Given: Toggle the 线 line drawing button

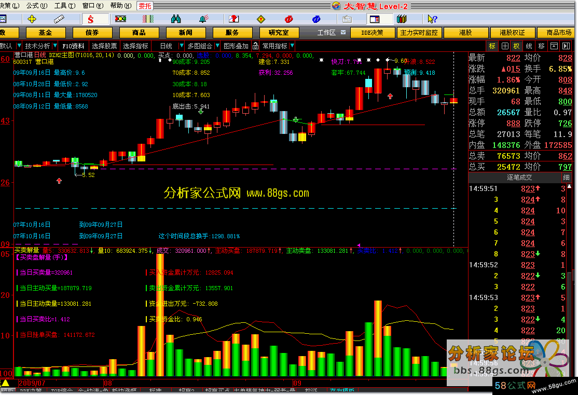Looking at the screenshot, I should [529, 46].
